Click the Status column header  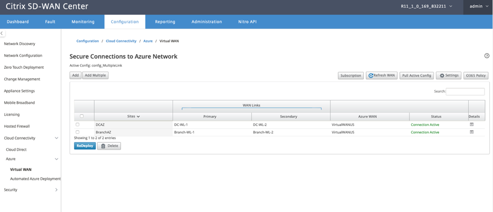438,116
